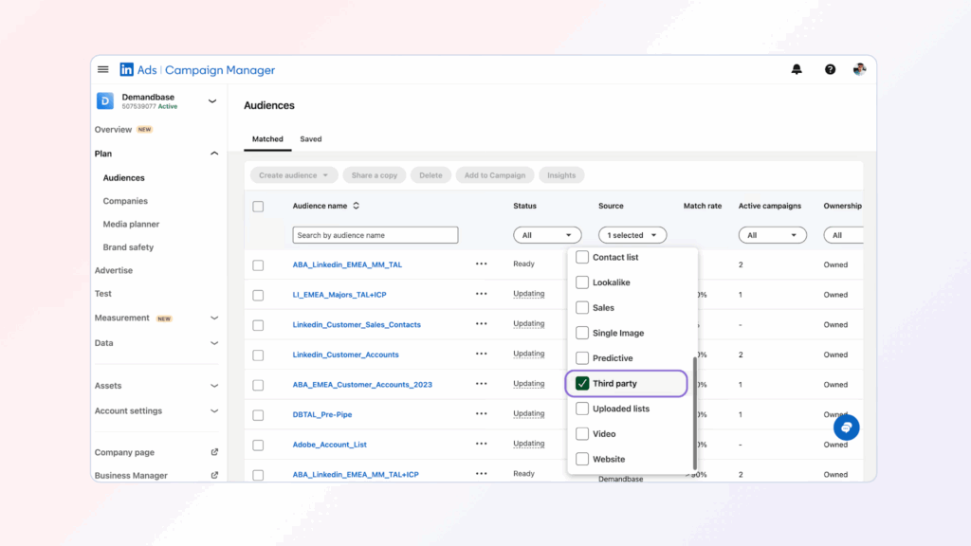This screenshot has height=546, width=971.
Task: Check the Lookalike source option
Action: point(582,282)
